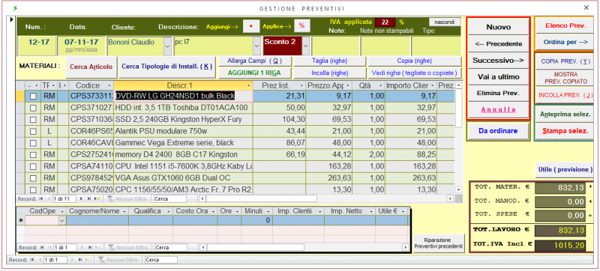Select cell 'Gammec Vega Extreme serie, black'

(183, 143)
